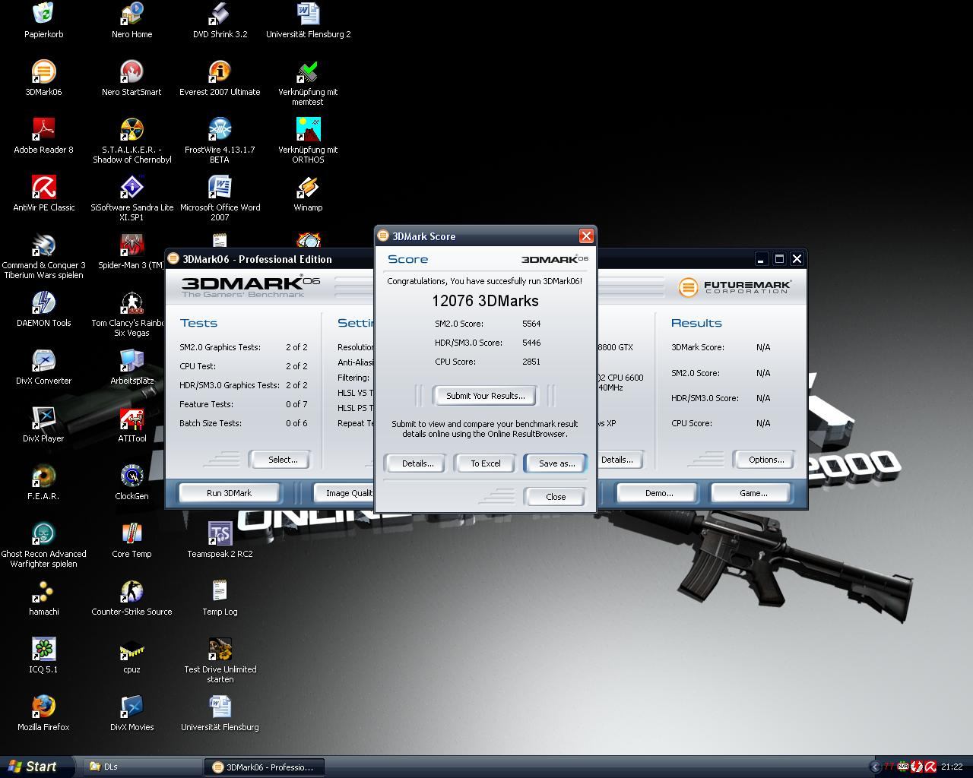This screenshot has height=778, width=973.
Task: Open the Temp Log text file
Action: coord(220,591)
